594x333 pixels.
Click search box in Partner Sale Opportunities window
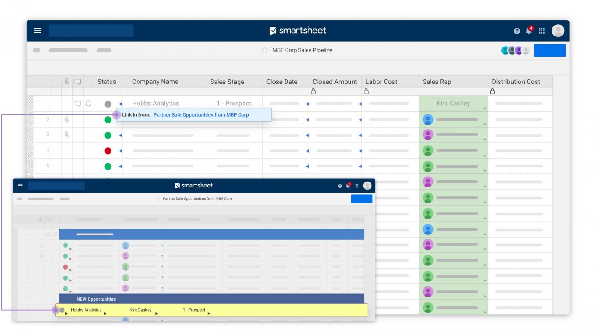pyautogui.click(x=56, y=186)
